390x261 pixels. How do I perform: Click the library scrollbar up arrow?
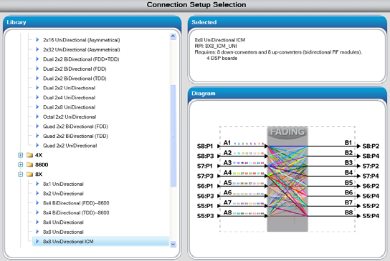point(173,36)
